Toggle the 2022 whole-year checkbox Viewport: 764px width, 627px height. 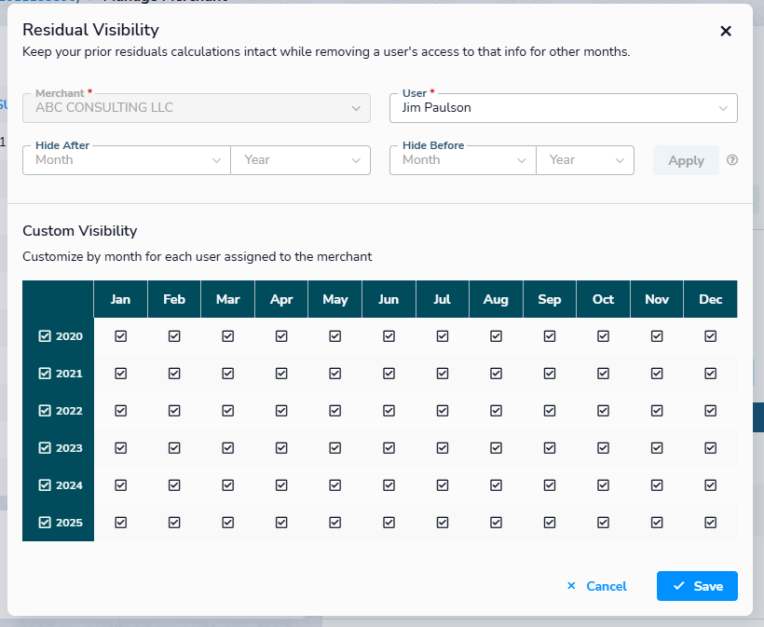point(45,411)
